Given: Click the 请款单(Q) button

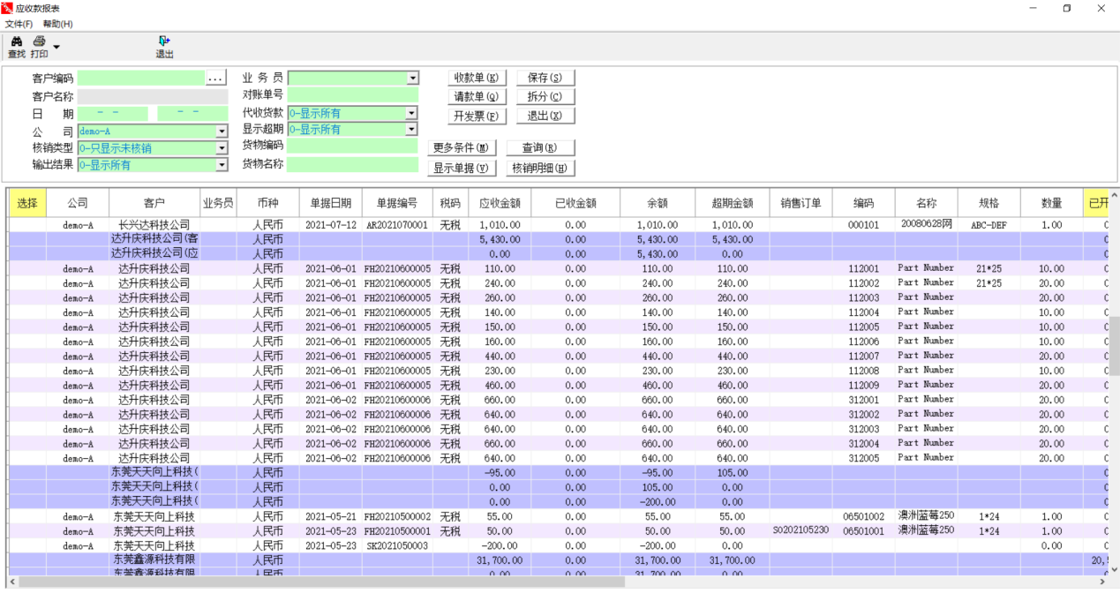Looking at the screenshot, I should pos(477,97).
